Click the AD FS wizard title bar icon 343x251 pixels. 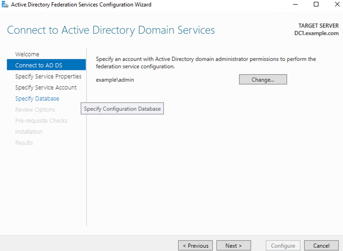click(5, 4)
